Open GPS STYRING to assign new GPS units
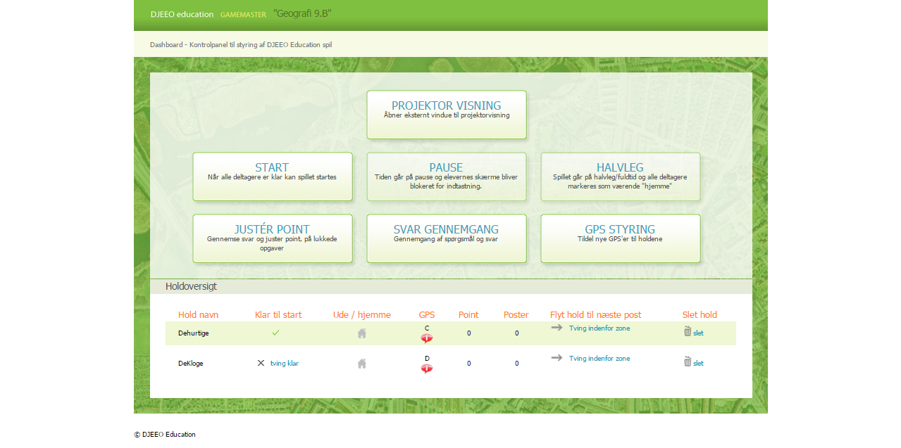 point(620,238)
